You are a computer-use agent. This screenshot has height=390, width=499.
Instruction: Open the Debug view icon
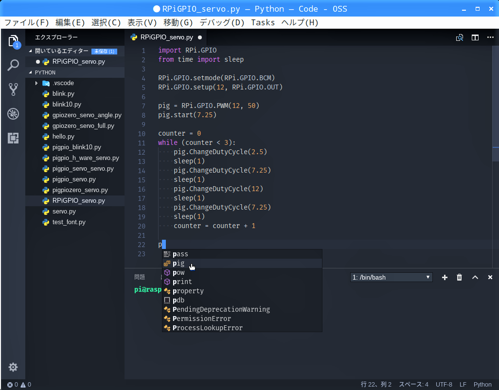pos(13,114)
